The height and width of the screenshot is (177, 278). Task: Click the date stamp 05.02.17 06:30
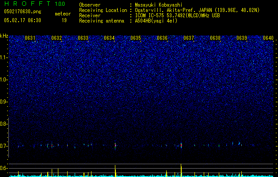click(23, 20)
